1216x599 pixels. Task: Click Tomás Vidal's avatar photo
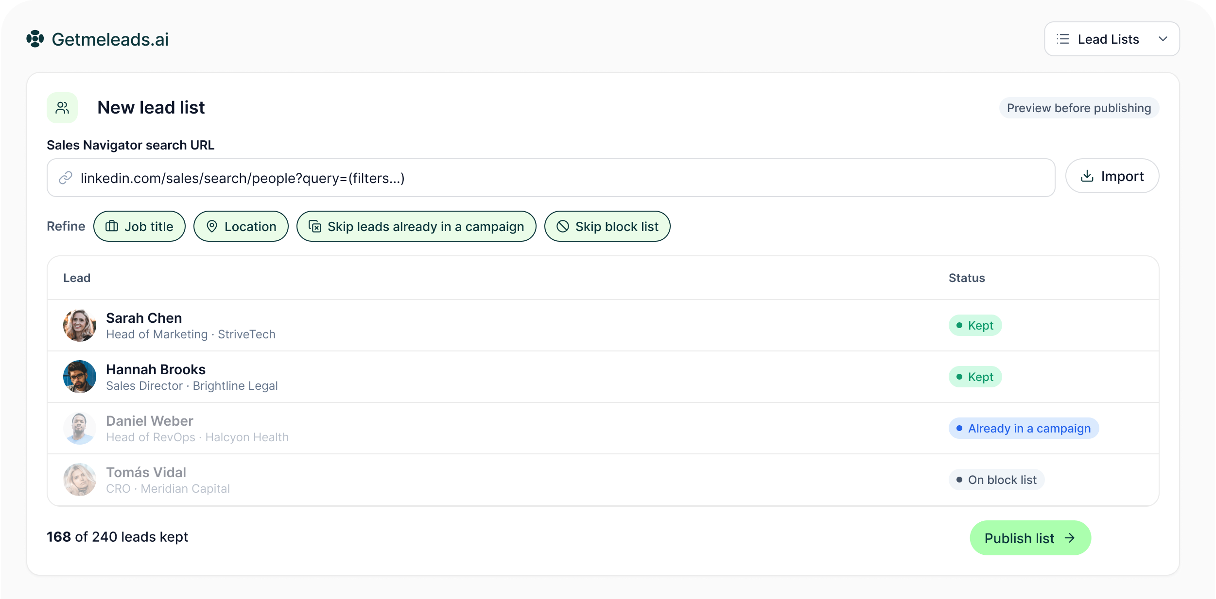(x=80, y=480)
